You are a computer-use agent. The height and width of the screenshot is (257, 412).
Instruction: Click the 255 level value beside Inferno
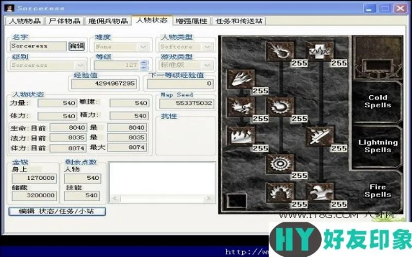260,91
